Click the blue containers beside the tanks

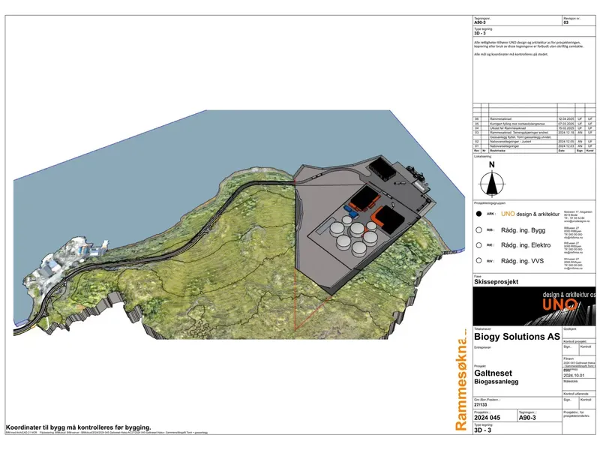(349, 211)
